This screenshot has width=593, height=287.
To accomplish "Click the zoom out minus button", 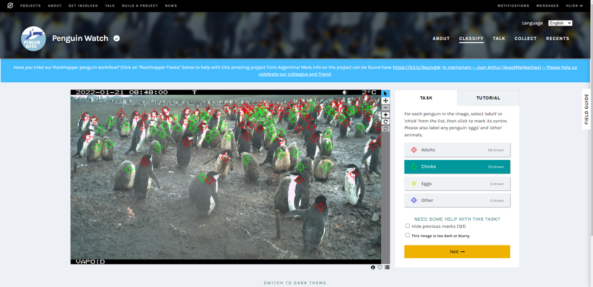I will (x=385, y=107).
